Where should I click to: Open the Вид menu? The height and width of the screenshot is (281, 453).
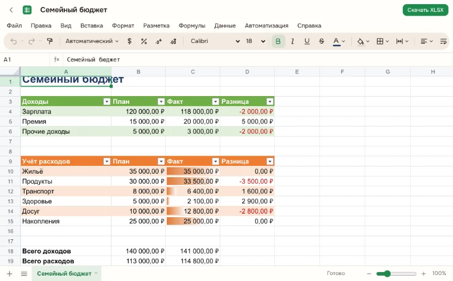[66, 26]
